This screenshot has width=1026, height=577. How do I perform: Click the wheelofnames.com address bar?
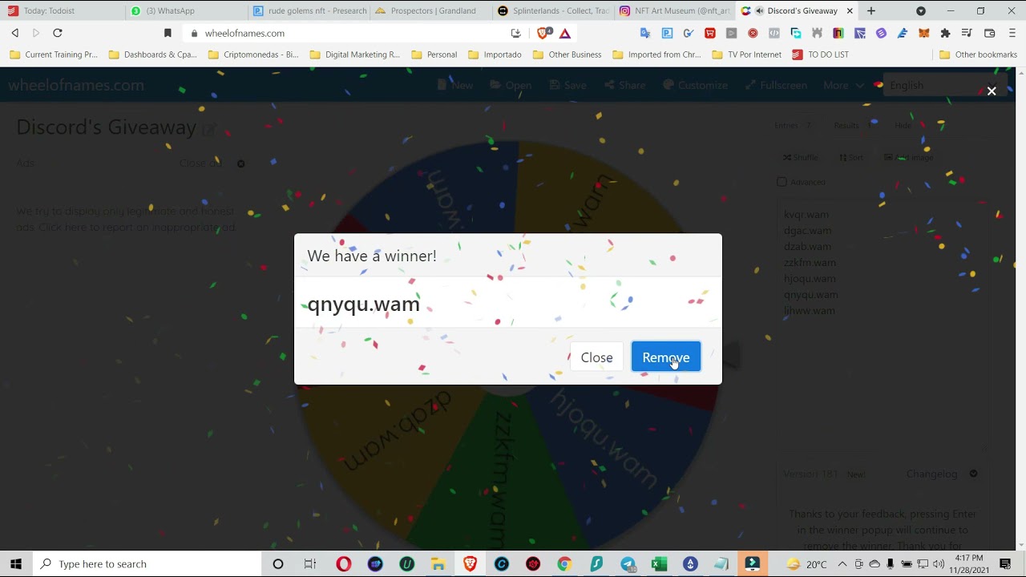tap(345, 33)
